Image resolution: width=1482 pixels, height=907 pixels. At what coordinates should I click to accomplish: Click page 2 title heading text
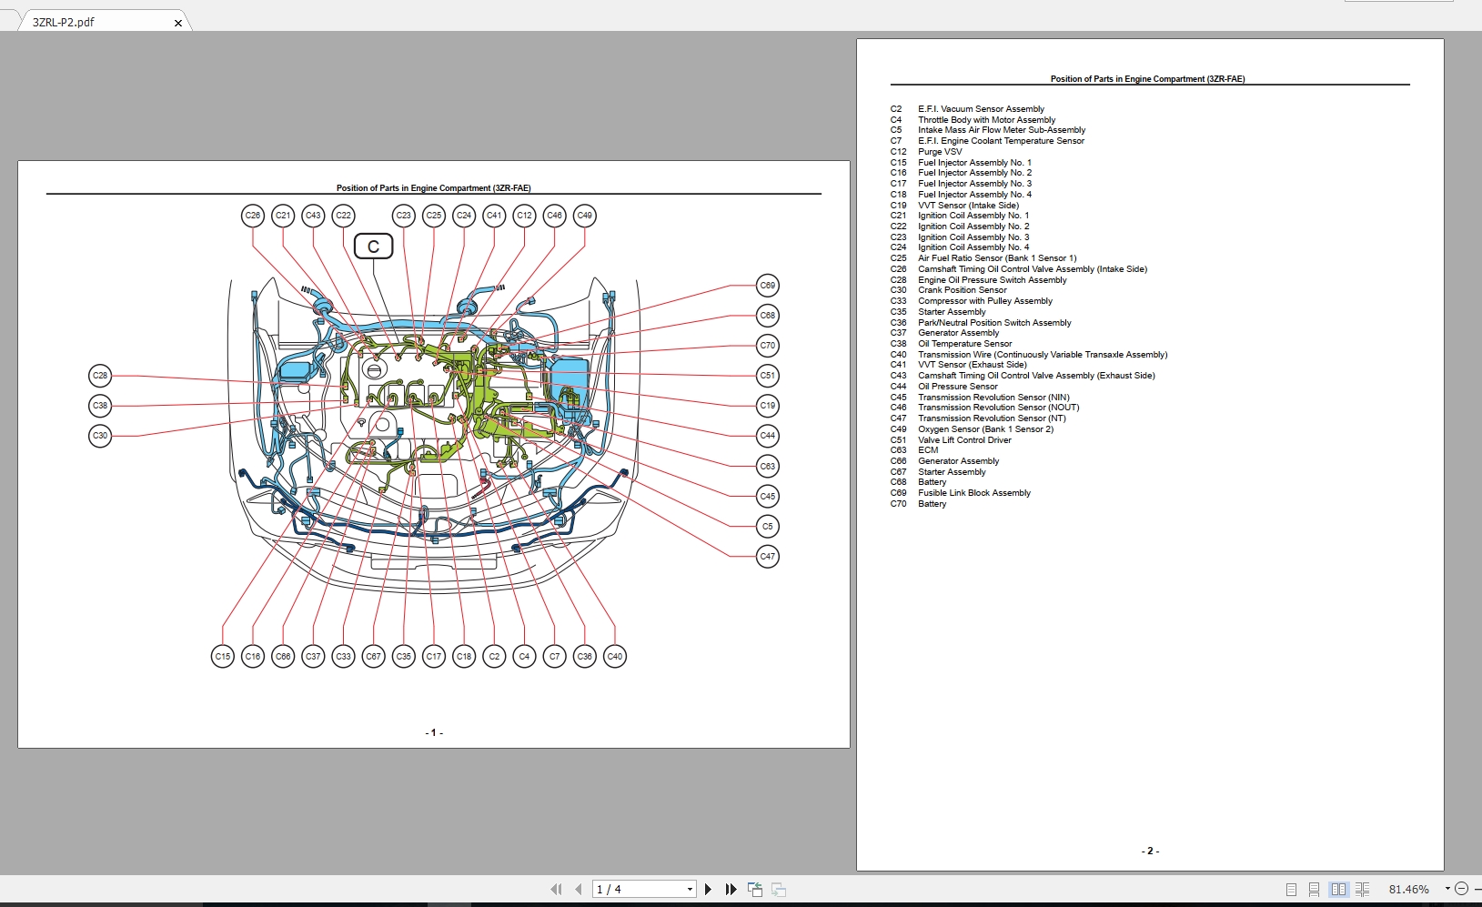click(1147, 79)
